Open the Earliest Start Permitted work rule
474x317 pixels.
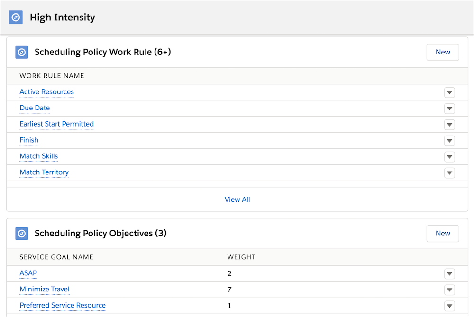tap(56, 124)
